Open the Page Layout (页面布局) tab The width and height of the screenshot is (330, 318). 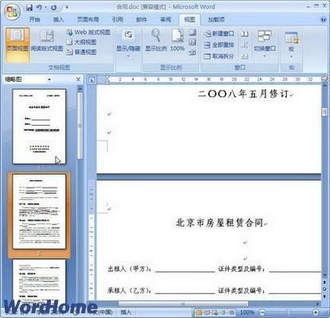[x=88, y=19]
